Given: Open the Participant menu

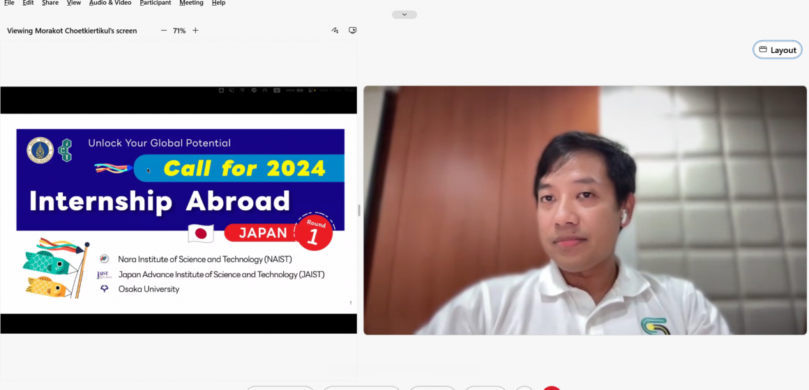Looking at the screenshot, I should 155,3.
